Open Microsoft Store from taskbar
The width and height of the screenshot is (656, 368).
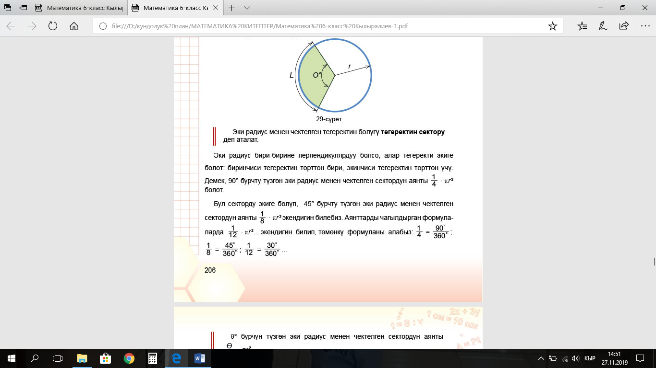(106, 358)
